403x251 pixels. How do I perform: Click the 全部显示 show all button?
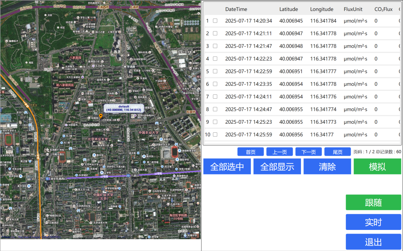click(277, 167)
